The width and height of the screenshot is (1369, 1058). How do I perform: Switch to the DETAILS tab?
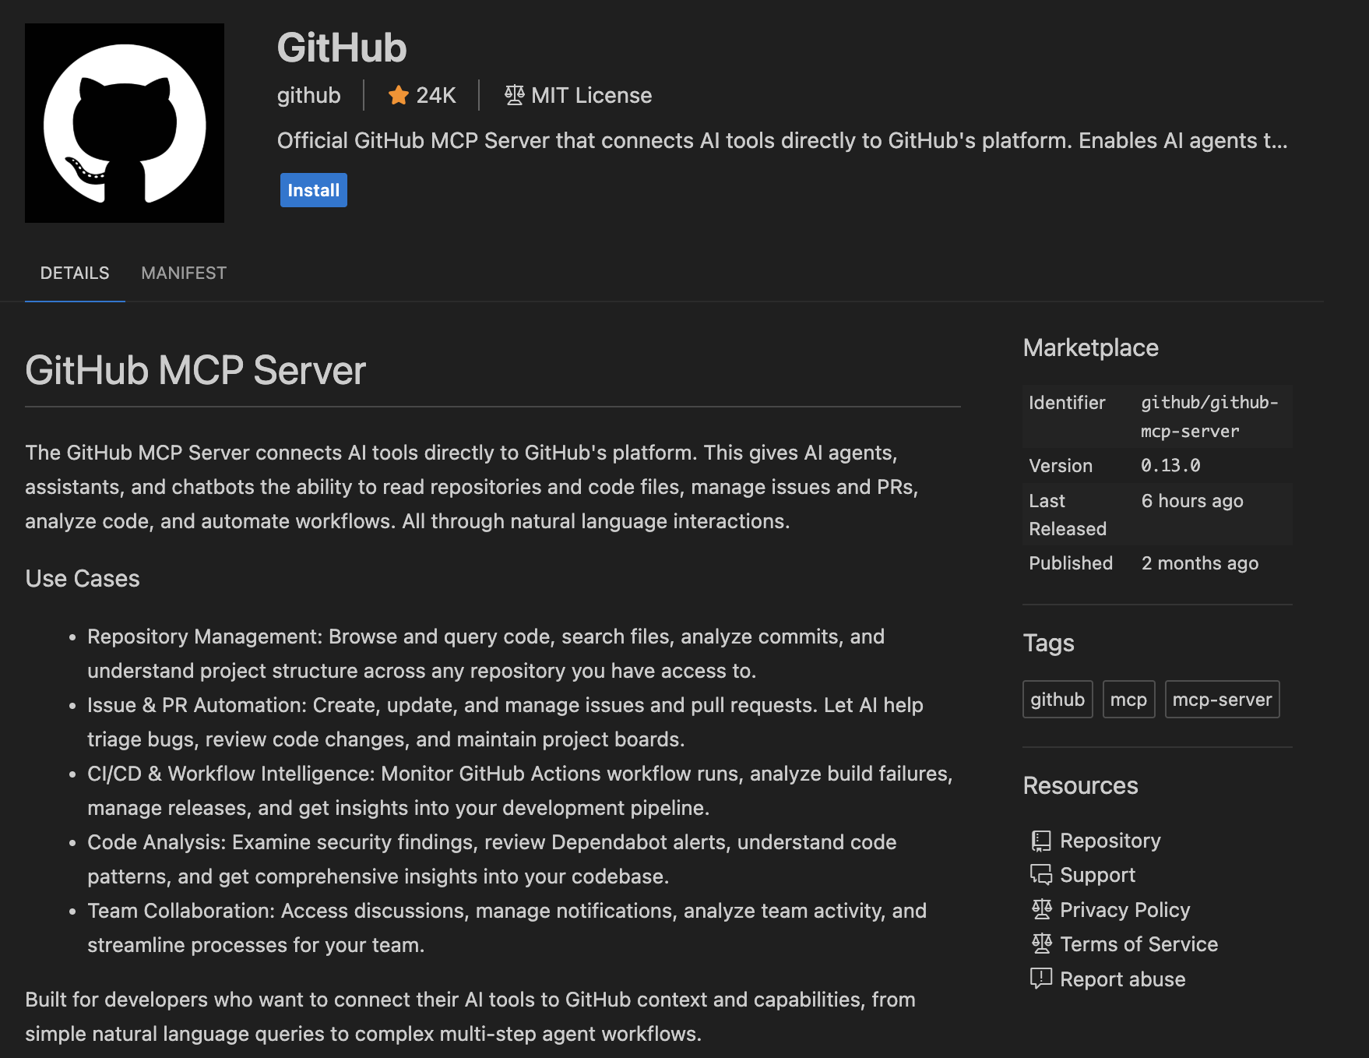[x=75, y=273]
